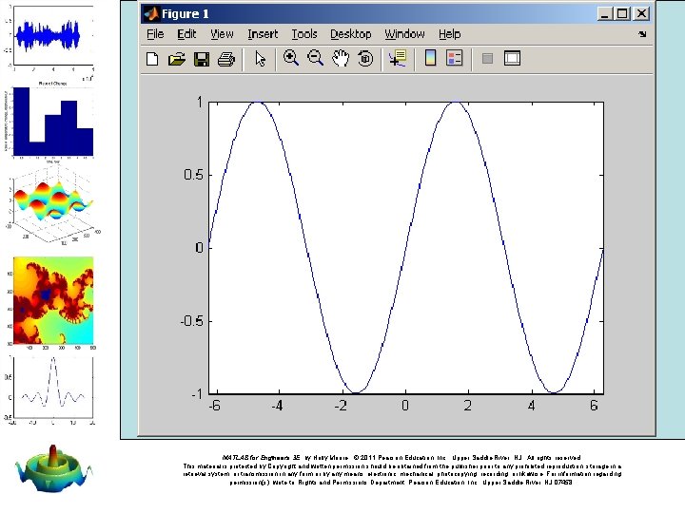Select the Zoom Out magnifier tool
Screen dimensions: 685x513
(x=316, y=58)
